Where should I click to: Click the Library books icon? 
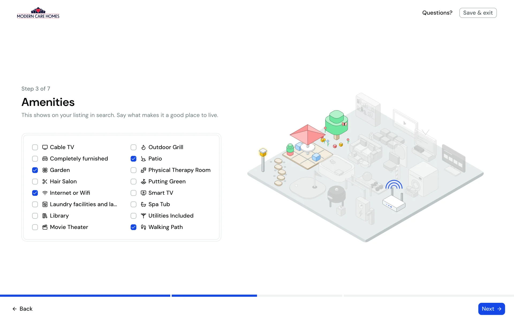pyautogui.click(x=45, y=216)
